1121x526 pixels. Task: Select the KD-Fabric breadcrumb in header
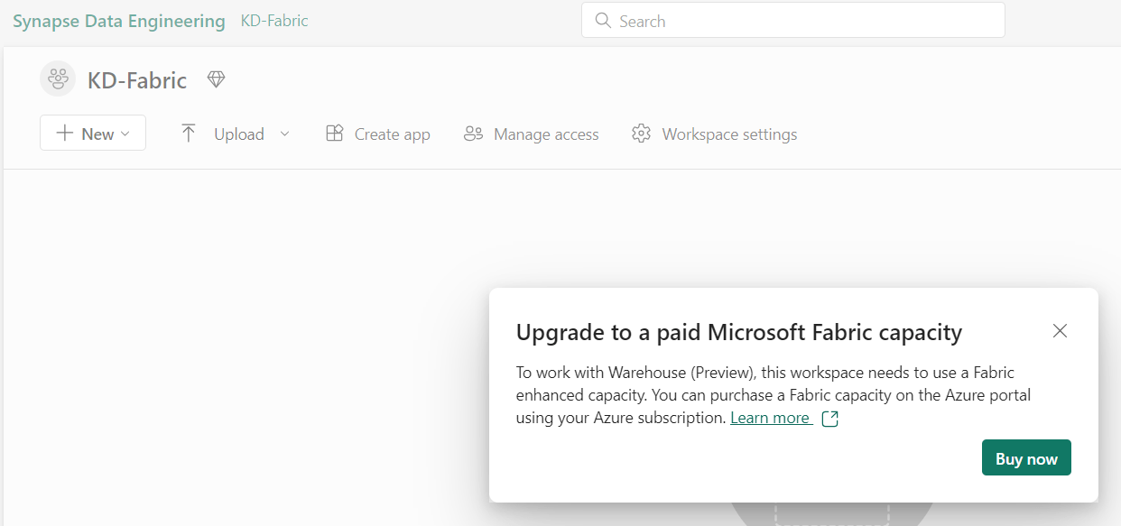(x=274, y=21)
